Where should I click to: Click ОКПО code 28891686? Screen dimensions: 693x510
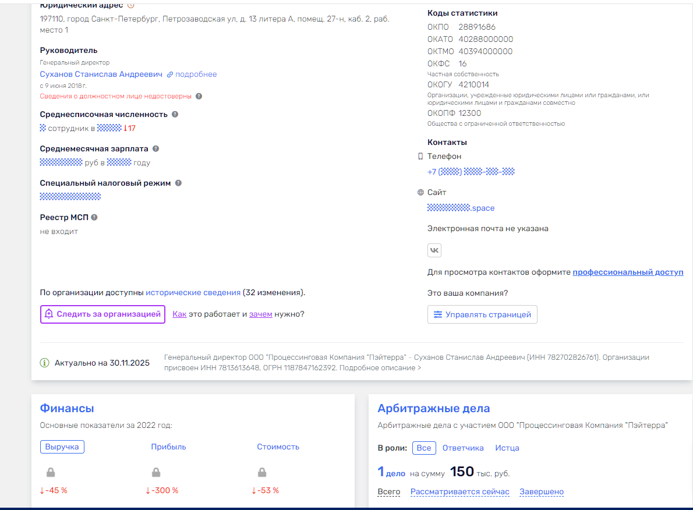(x=477, y=27)
